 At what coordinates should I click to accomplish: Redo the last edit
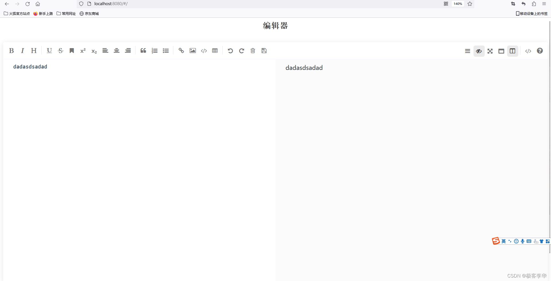coord(241,51)
